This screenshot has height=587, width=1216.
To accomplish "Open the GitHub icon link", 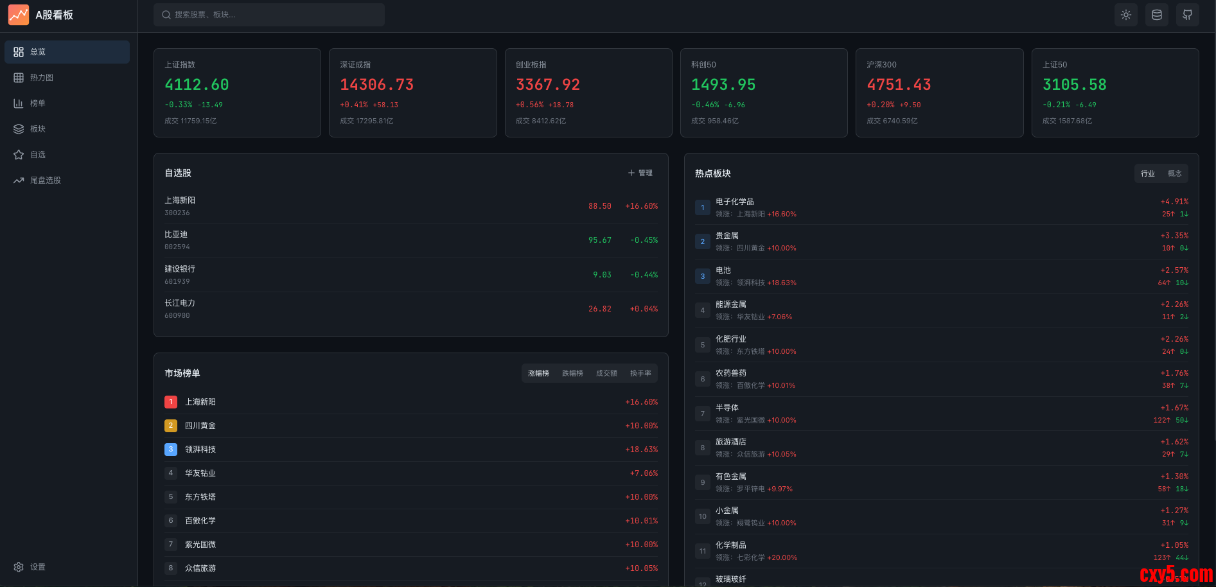I will 1187,15.
